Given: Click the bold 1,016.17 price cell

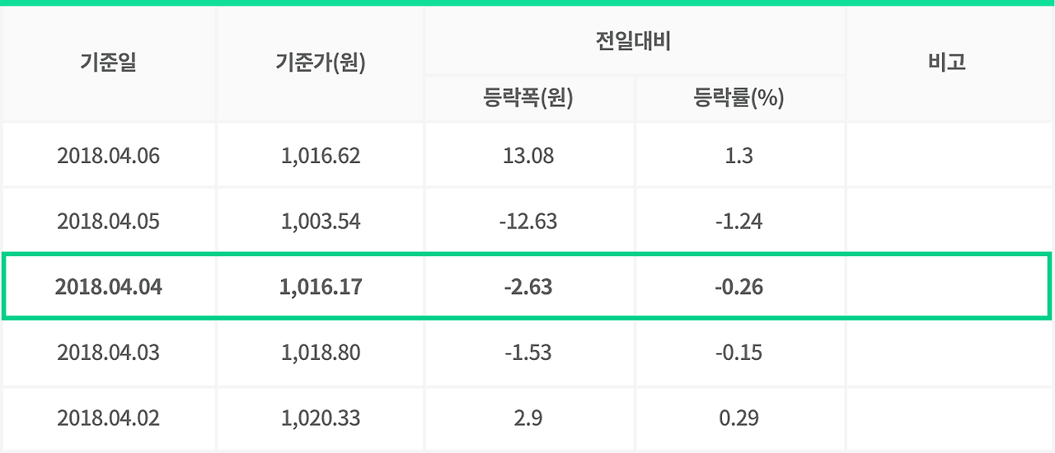Looking at the screenshot, I should click(x=321, y=287).
